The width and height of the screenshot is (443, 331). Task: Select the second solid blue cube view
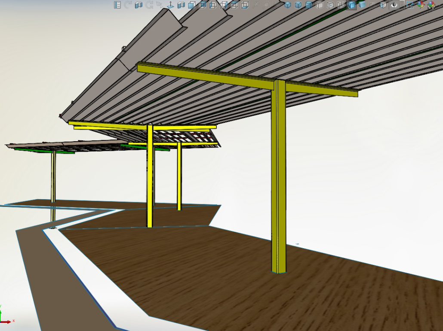tap(298, 5)
